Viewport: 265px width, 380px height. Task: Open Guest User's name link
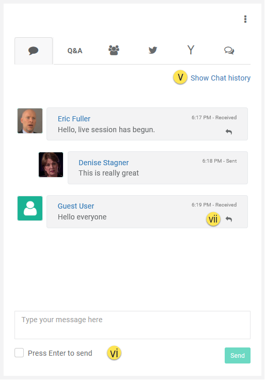[76, 206]
